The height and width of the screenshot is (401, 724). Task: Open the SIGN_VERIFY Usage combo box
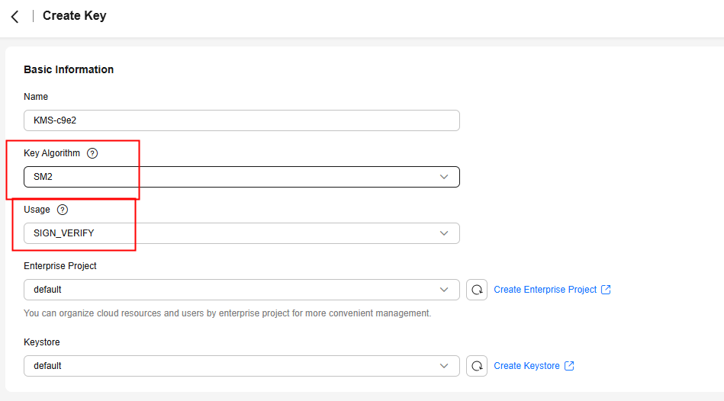tap(242, 233)
